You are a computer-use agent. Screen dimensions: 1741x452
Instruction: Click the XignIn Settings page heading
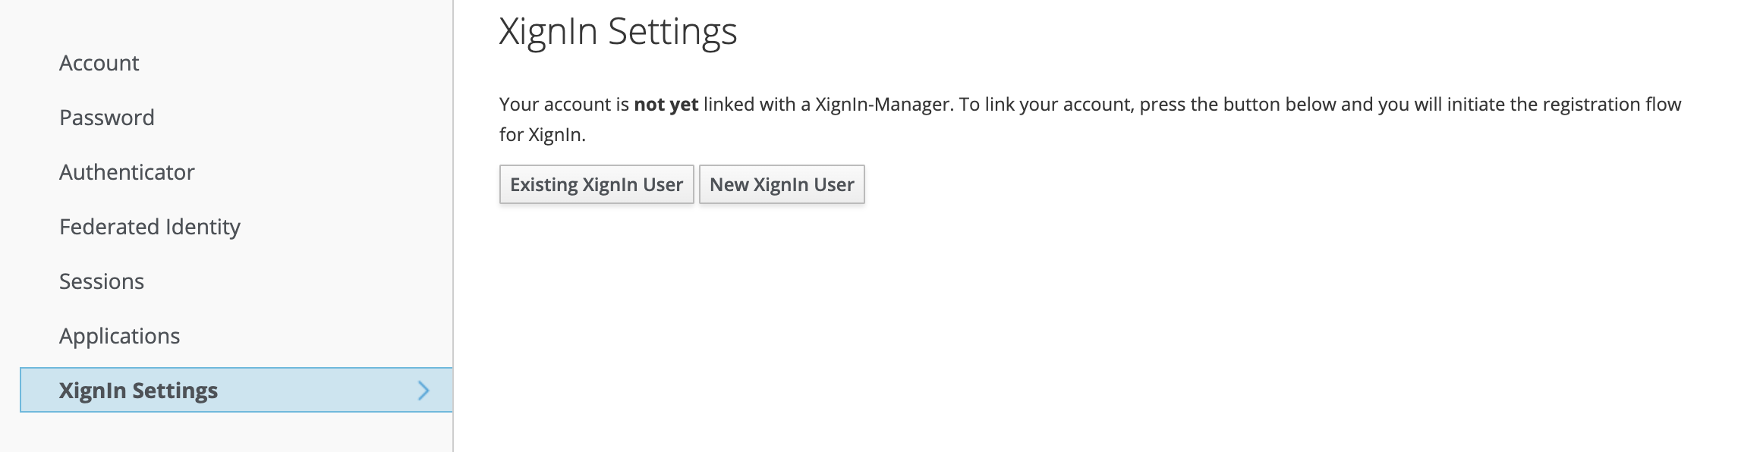coord(618,32)
